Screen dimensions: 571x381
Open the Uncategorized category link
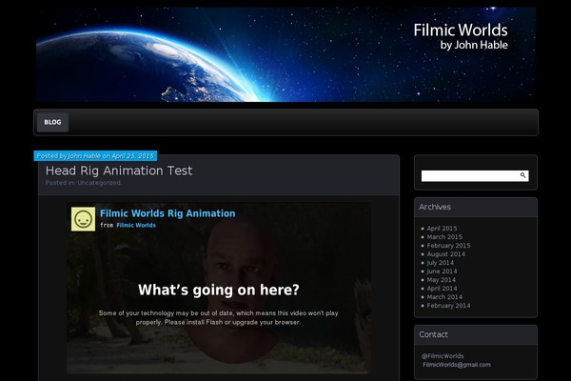pos(99,183)
